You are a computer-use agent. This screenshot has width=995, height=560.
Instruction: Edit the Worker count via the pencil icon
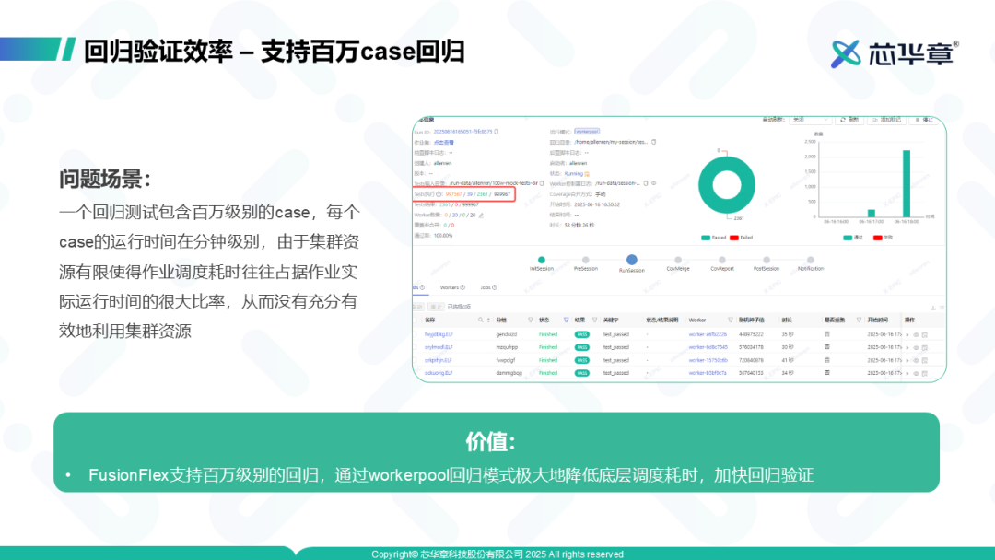[x=481, y=216]
